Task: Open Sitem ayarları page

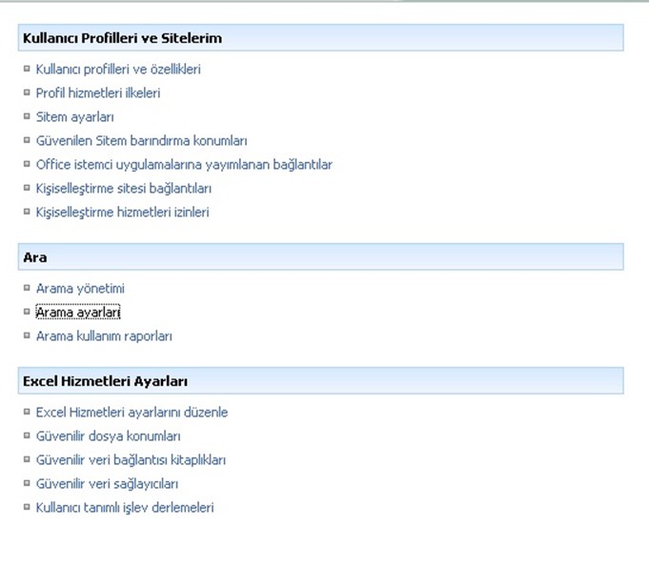Action: [x=74, y=117]
